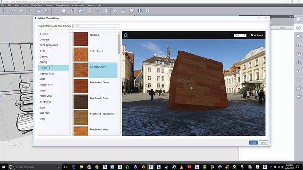
Task: Click the help question mark in Material Library dialog
Action: click(x=259, y=18)
